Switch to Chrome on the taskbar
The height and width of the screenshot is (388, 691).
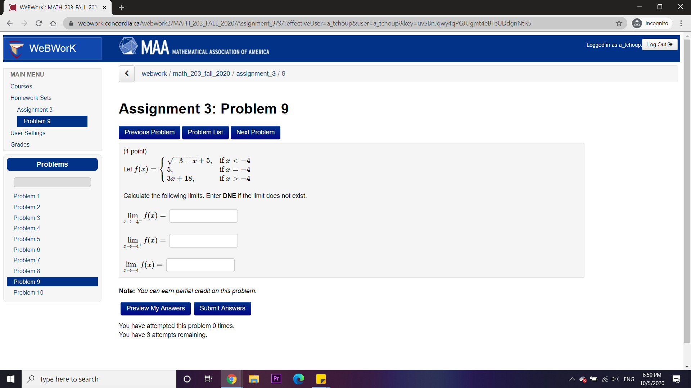coord(232,379)
